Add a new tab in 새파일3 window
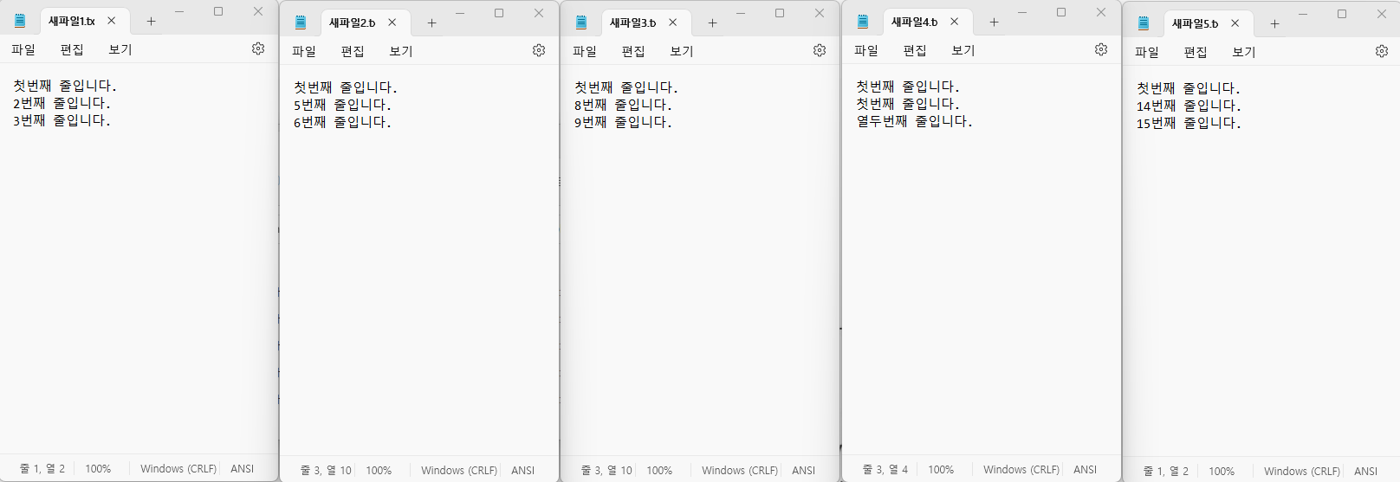1400x482 pixels. click(712, 22)
